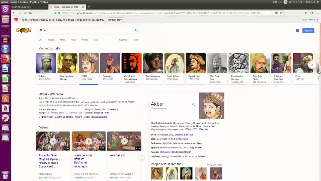Show next monarchs with carousel arrow
Screen dimensions: 321x181
point(312,65)
